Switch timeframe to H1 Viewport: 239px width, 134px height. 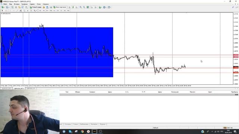coord(54,10)
